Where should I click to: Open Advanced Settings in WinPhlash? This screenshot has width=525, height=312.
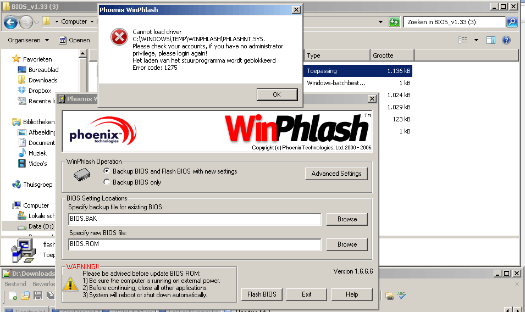click(336, 174)
